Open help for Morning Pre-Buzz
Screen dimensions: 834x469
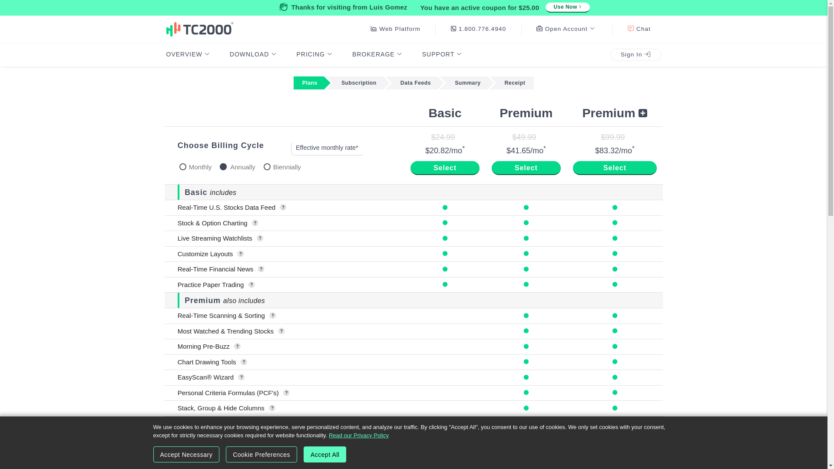(x=237, y=347)
